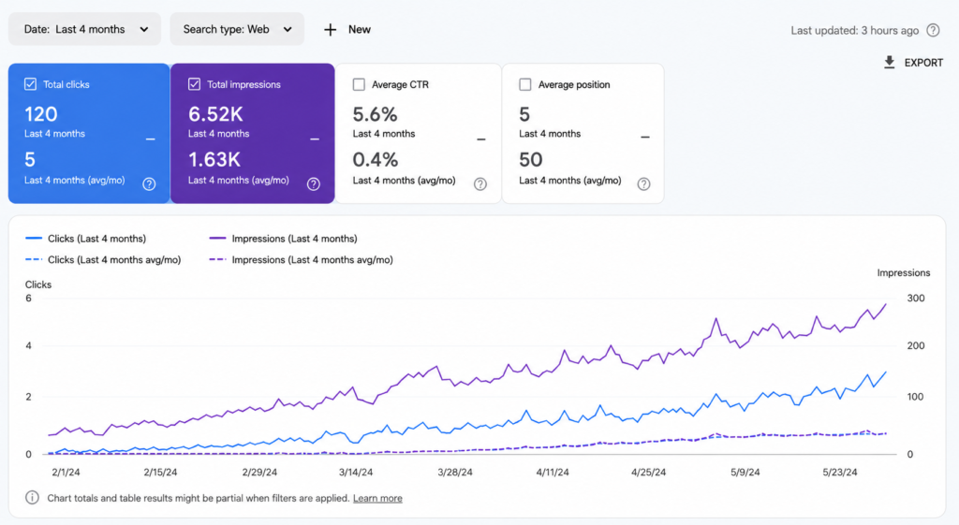Image resolution: width=959 pixels, height=525 pixels.
Task: Open help icon in Average CTR card
Action: click(x=480, y=184)
